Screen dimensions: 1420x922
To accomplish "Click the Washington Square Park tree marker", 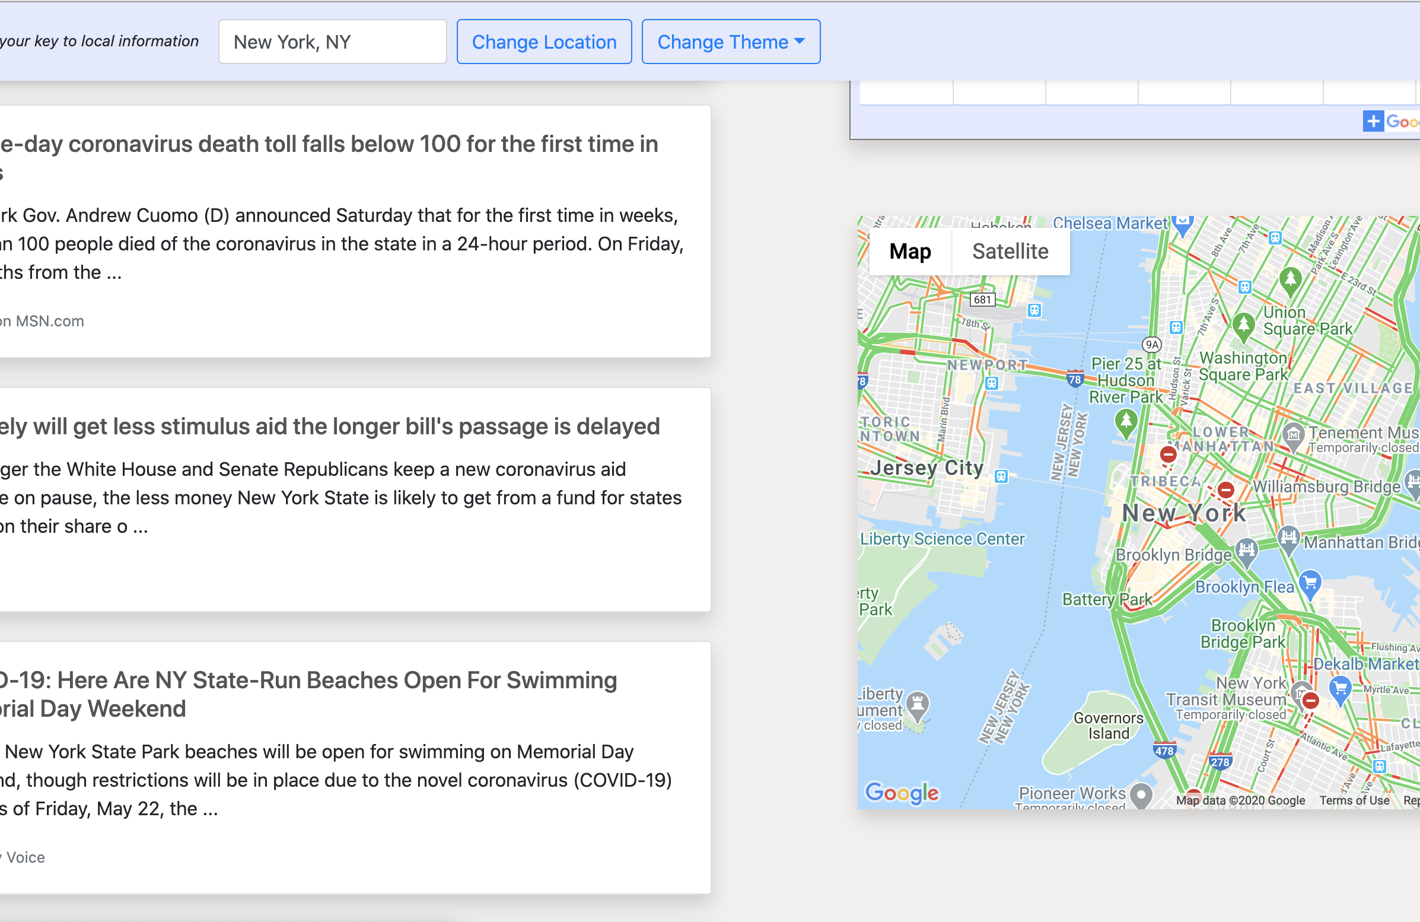I will coord(1243,325).
